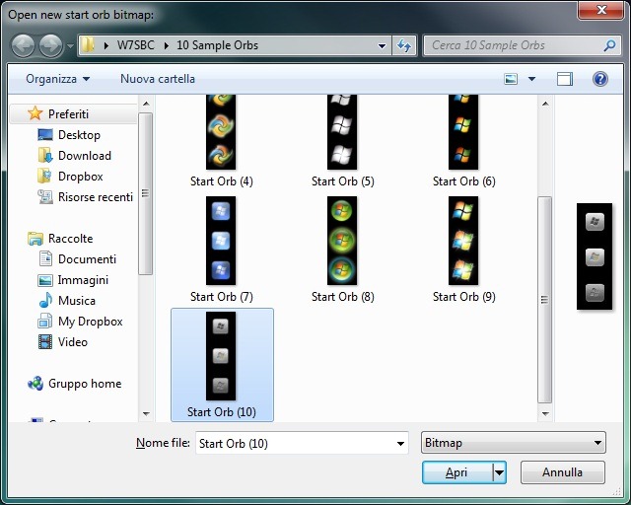Click the preview pane orb image
This screenshot has height=505, width=631.
coord(595,256)
